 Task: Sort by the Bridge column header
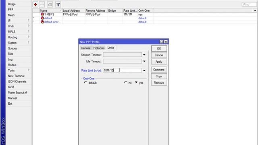click(x=115, y=10)
